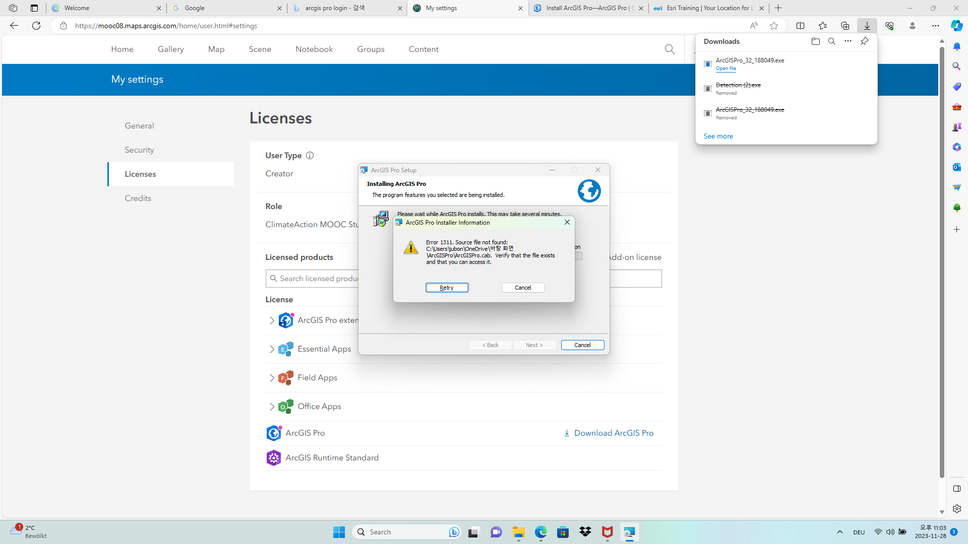Pin the Downloads panel
968x544 pixels.
point(865,41)
